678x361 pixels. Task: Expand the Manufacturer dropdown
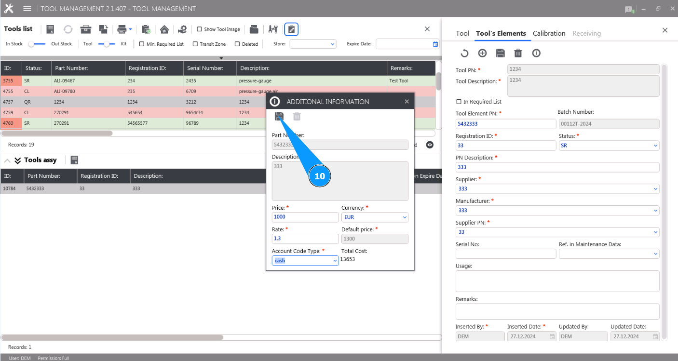click(x=557, y=210)
